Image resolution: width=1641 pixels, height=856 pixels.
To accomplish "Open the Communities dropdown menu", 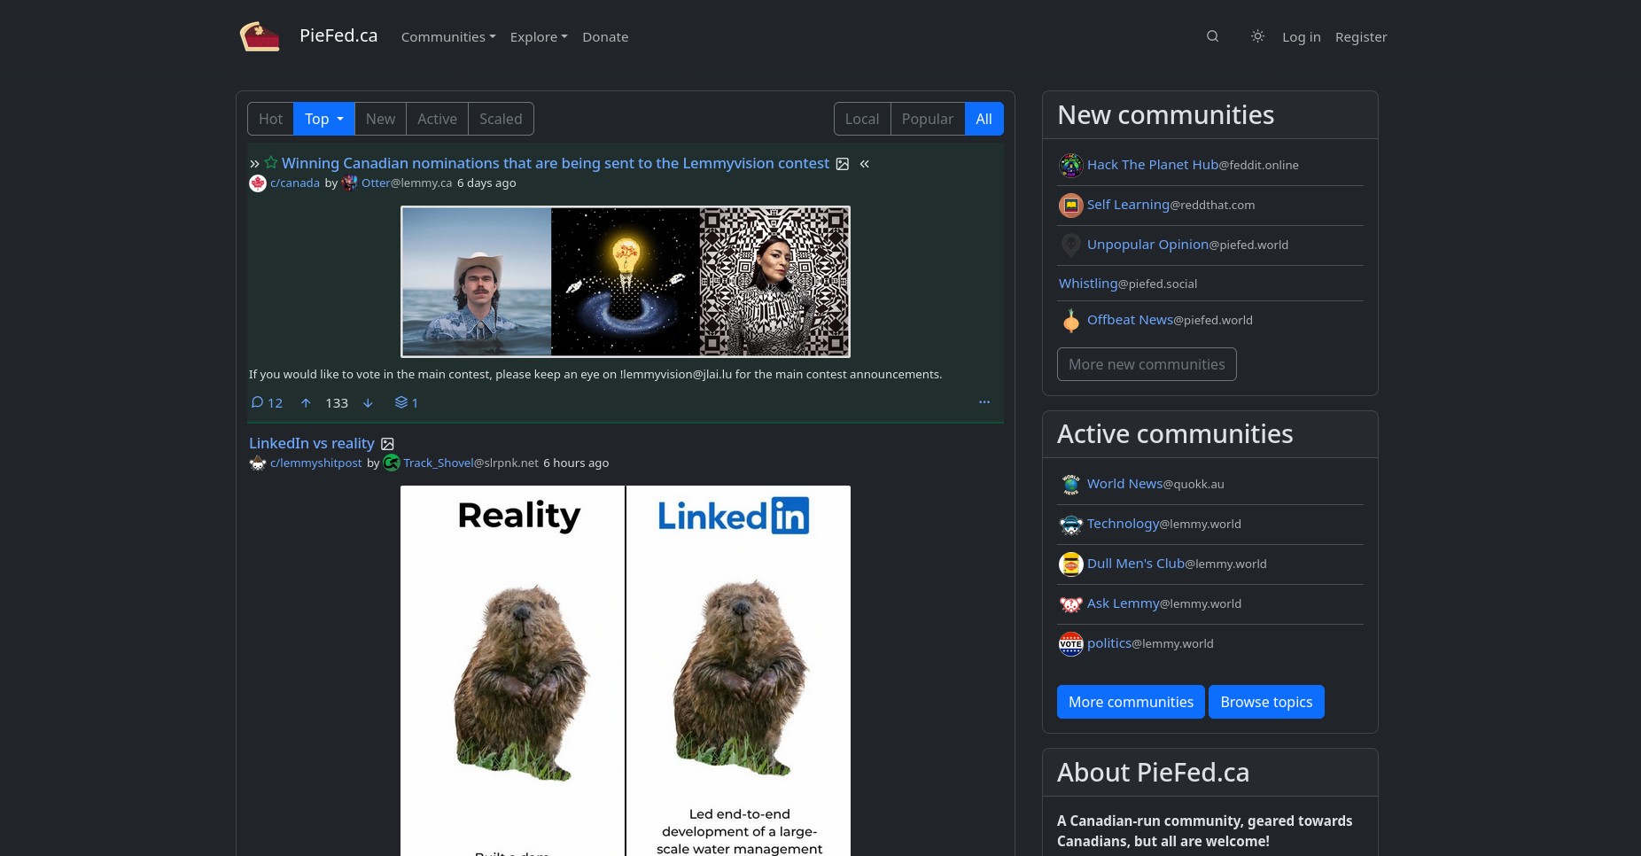I will 448,36.
